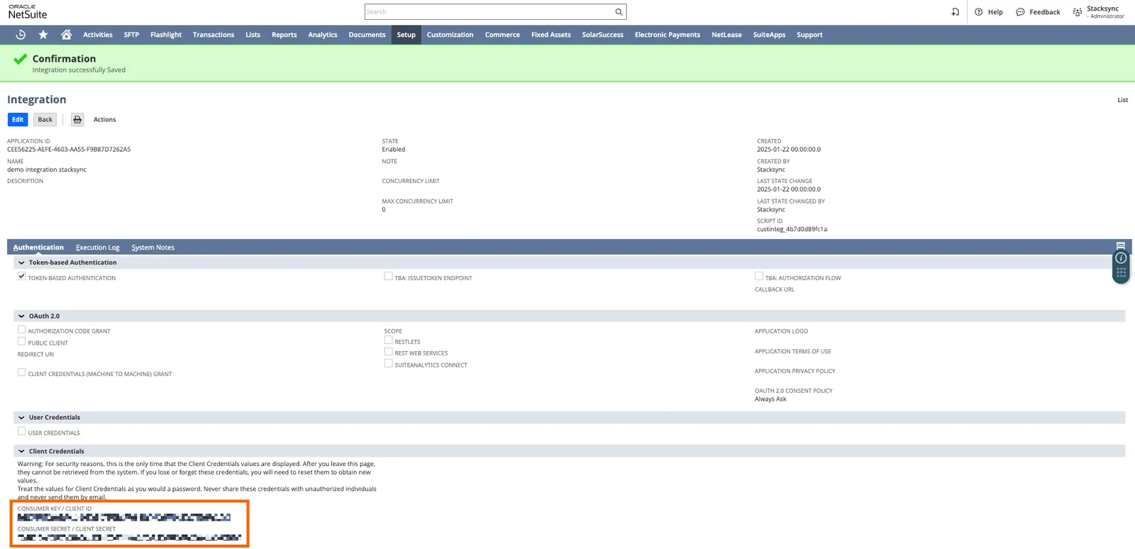Viewport: 1135px width, 549px height.
Task: Open the grid dots icon on side panel
Action: coord(1121,272)
